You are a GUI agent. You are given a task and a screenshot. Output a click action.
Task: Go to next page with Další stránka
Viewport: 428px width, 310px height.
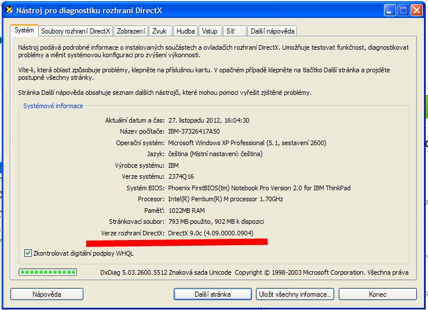[213, 294]
